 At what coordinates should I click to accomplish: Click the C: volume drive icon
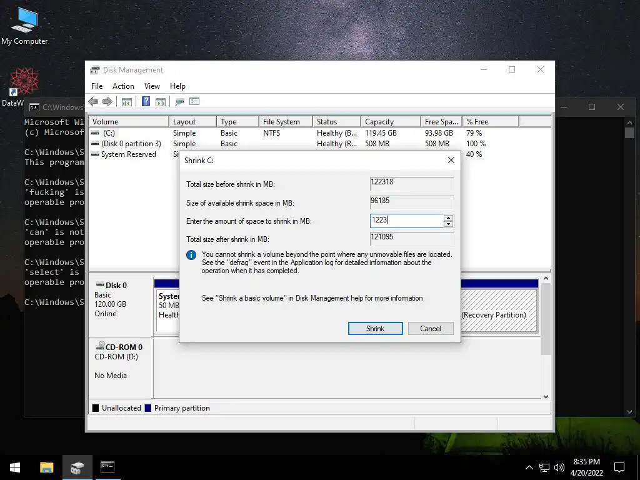pos(95,133)
